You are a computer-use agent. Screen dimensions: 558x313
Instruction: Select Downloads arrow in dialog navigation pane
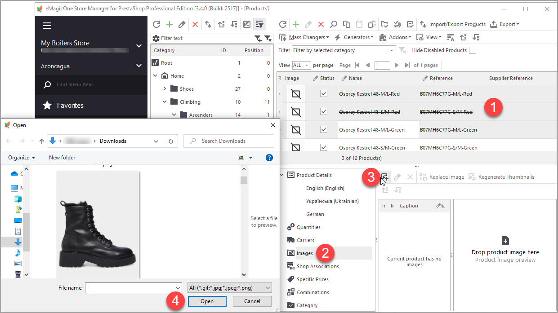click(x=18, y=242)
